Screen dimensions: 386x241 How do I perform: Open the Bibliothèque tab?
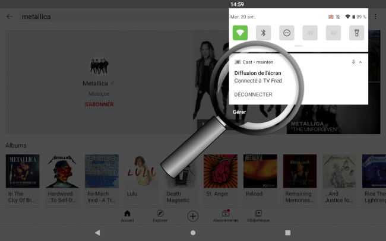258,216
